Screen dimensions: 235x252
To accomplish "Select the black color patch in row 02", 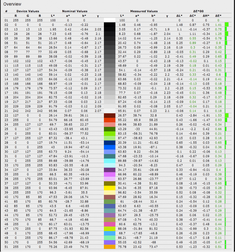I will (109, 25).
